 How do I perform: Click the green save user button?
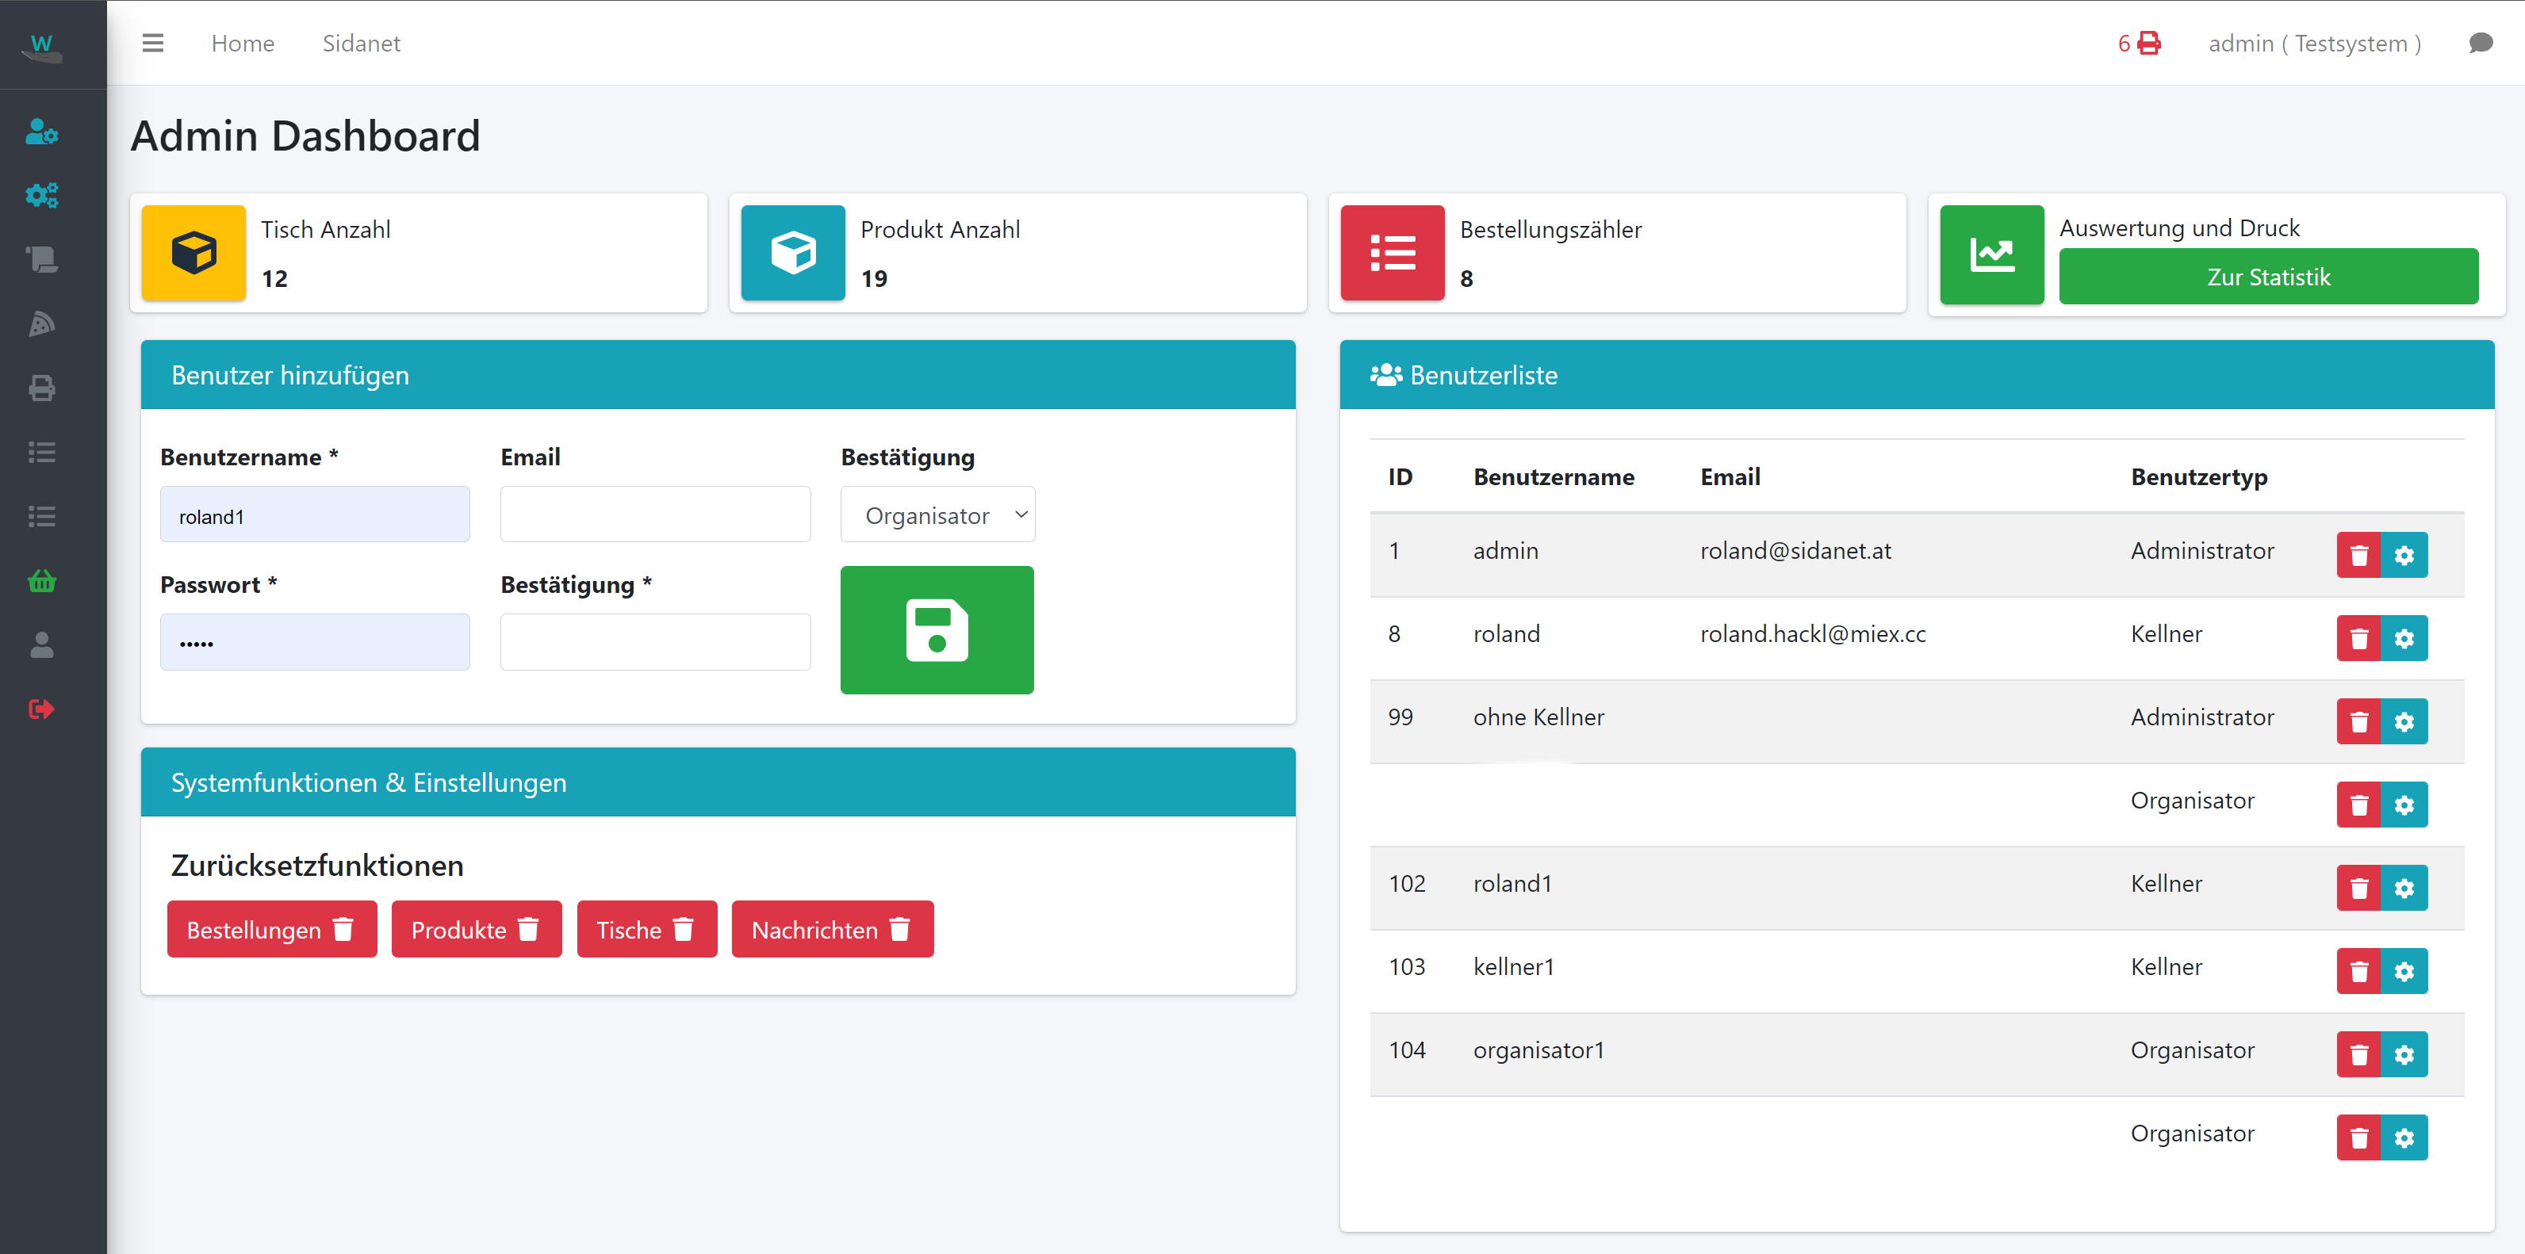936,630
